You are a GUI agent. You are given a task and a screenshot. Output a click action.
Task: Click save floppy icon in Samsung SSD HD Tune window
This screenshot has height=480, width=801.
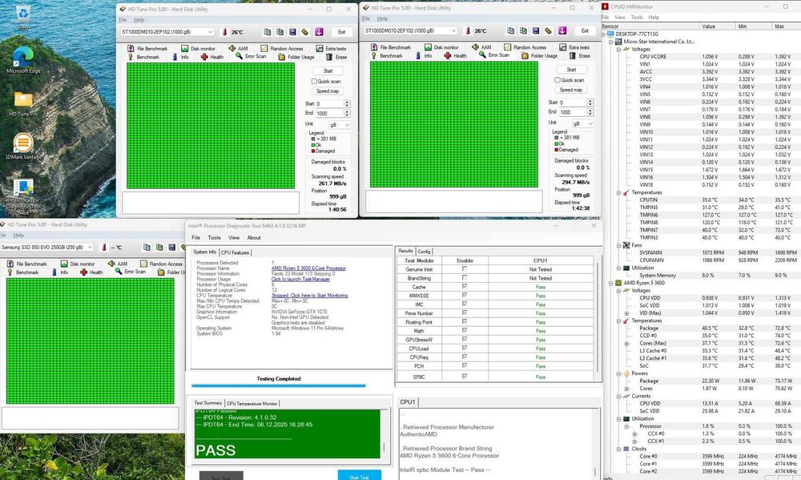[x=171, y=247]
